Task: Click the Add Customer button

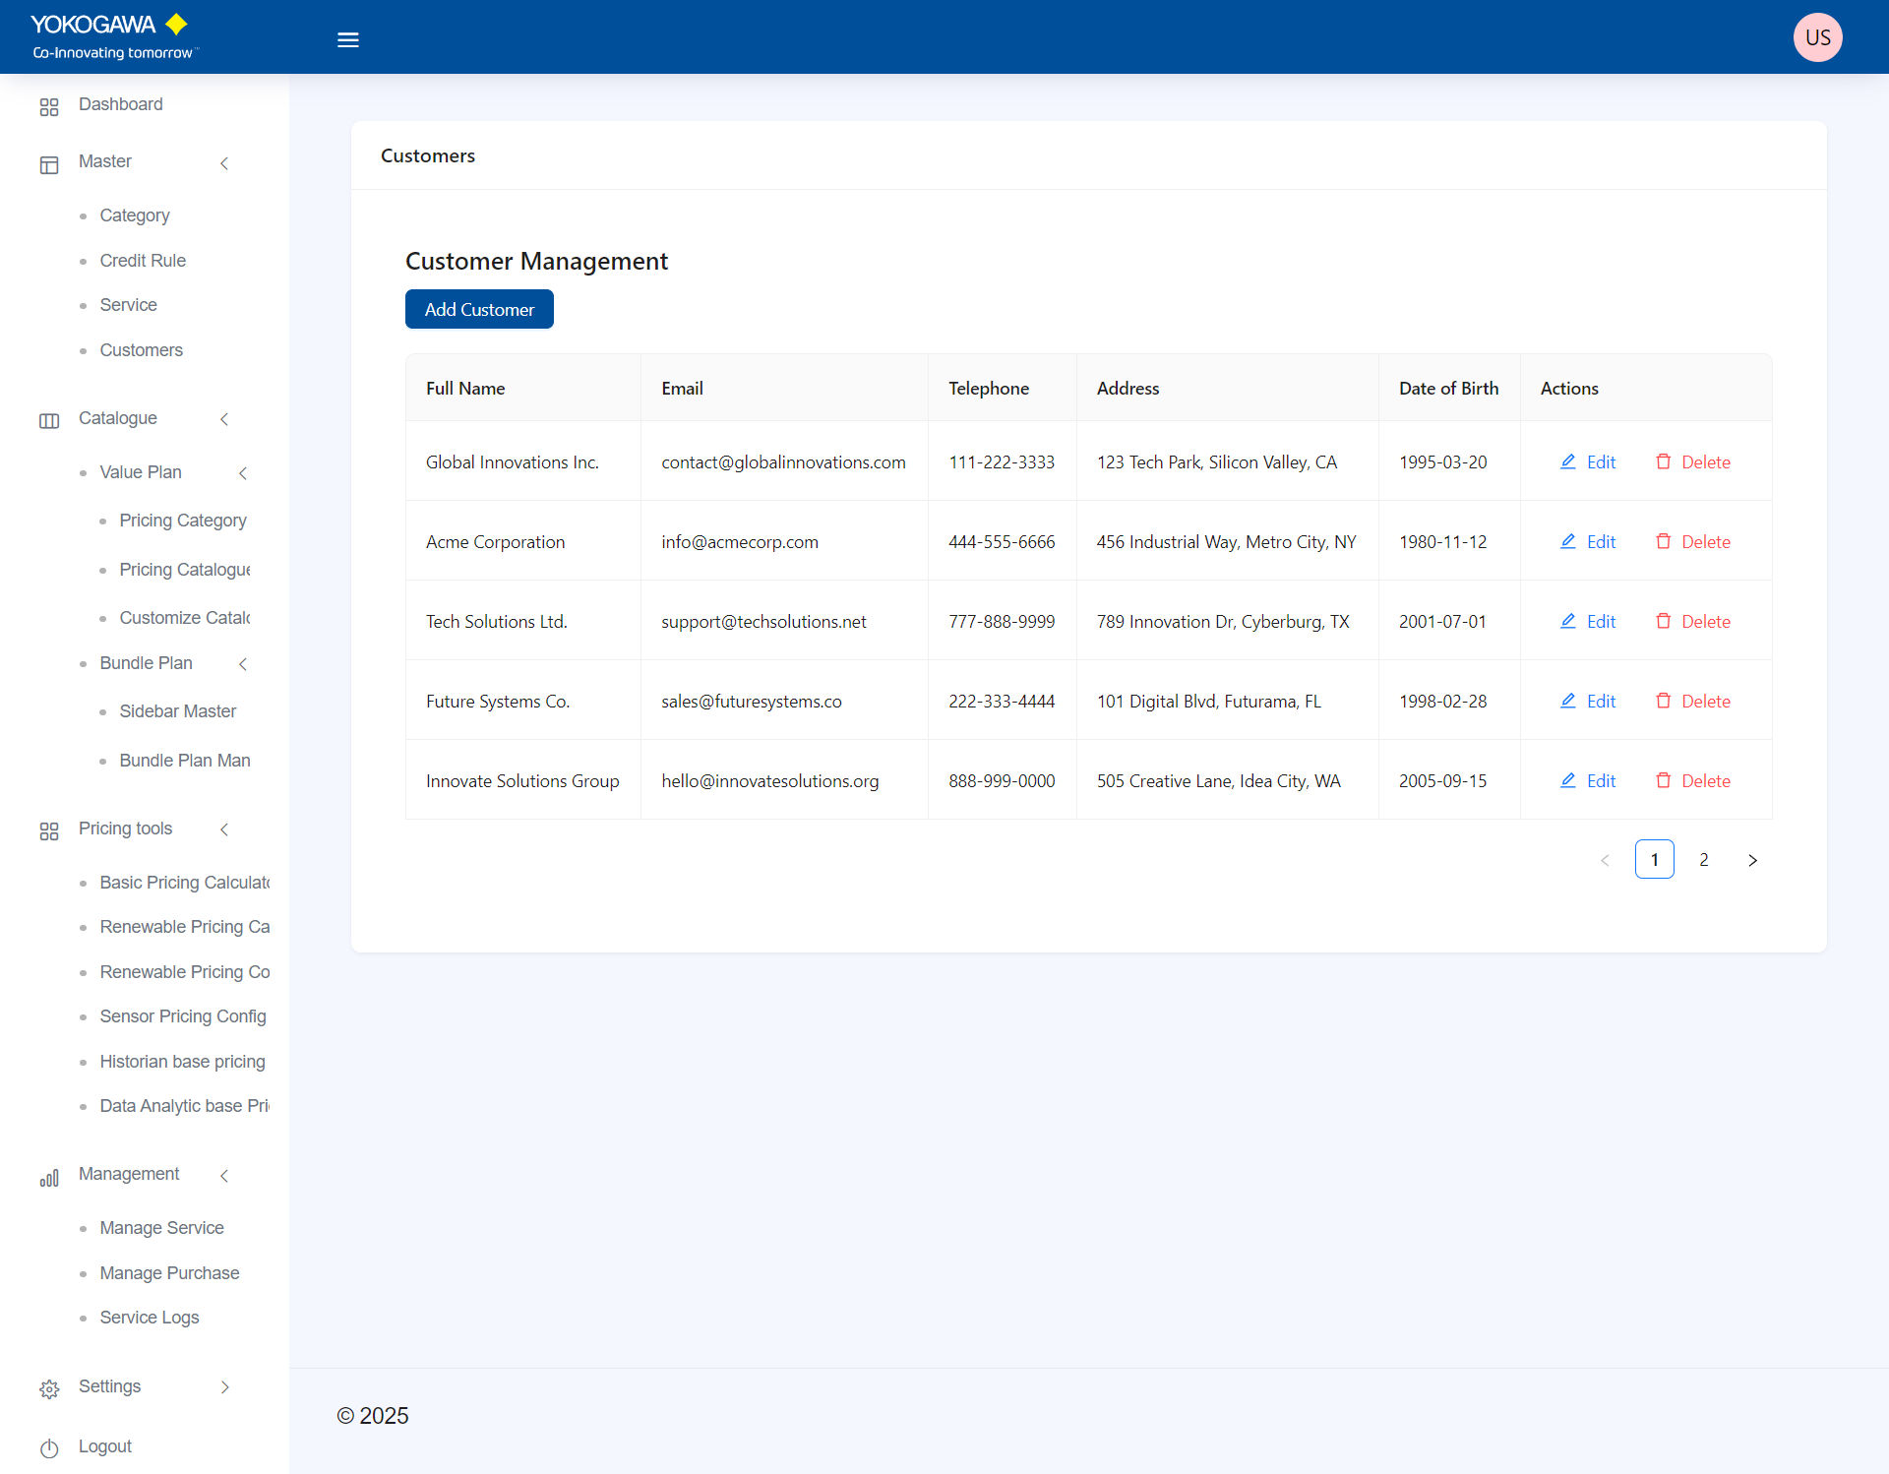Action: (x=479, y=309)
